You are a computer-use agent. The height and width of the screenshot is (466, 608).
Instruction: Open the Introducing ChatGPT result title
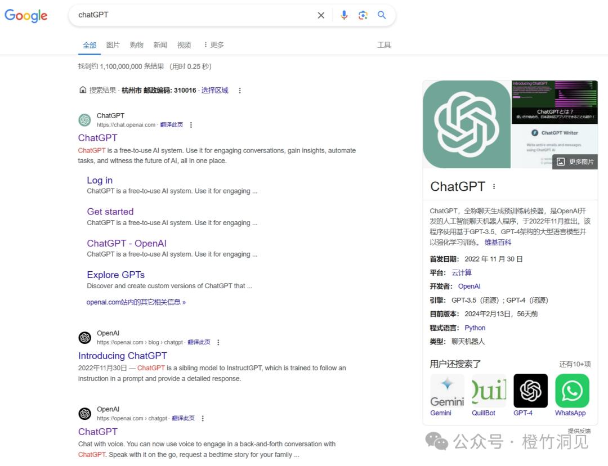coord(123,356)
